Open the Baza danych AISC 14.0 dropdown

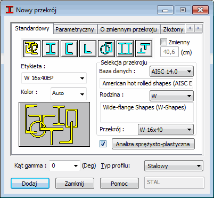171,72
